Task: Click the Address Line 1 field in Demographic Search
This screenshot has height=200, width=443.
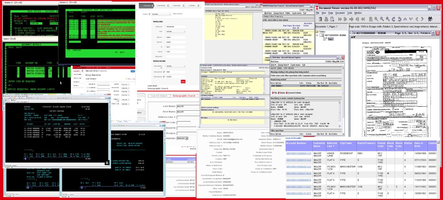Action: [188, 117]
